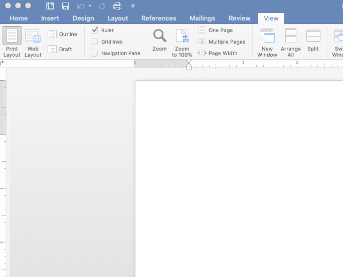343x277 pixels.
Task: Open the Home tab
Action: [x=19, y=19]
